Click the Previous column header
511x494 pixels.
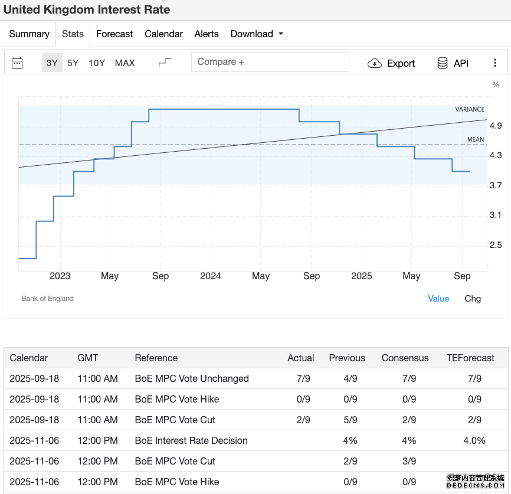(x=347, y=358)
